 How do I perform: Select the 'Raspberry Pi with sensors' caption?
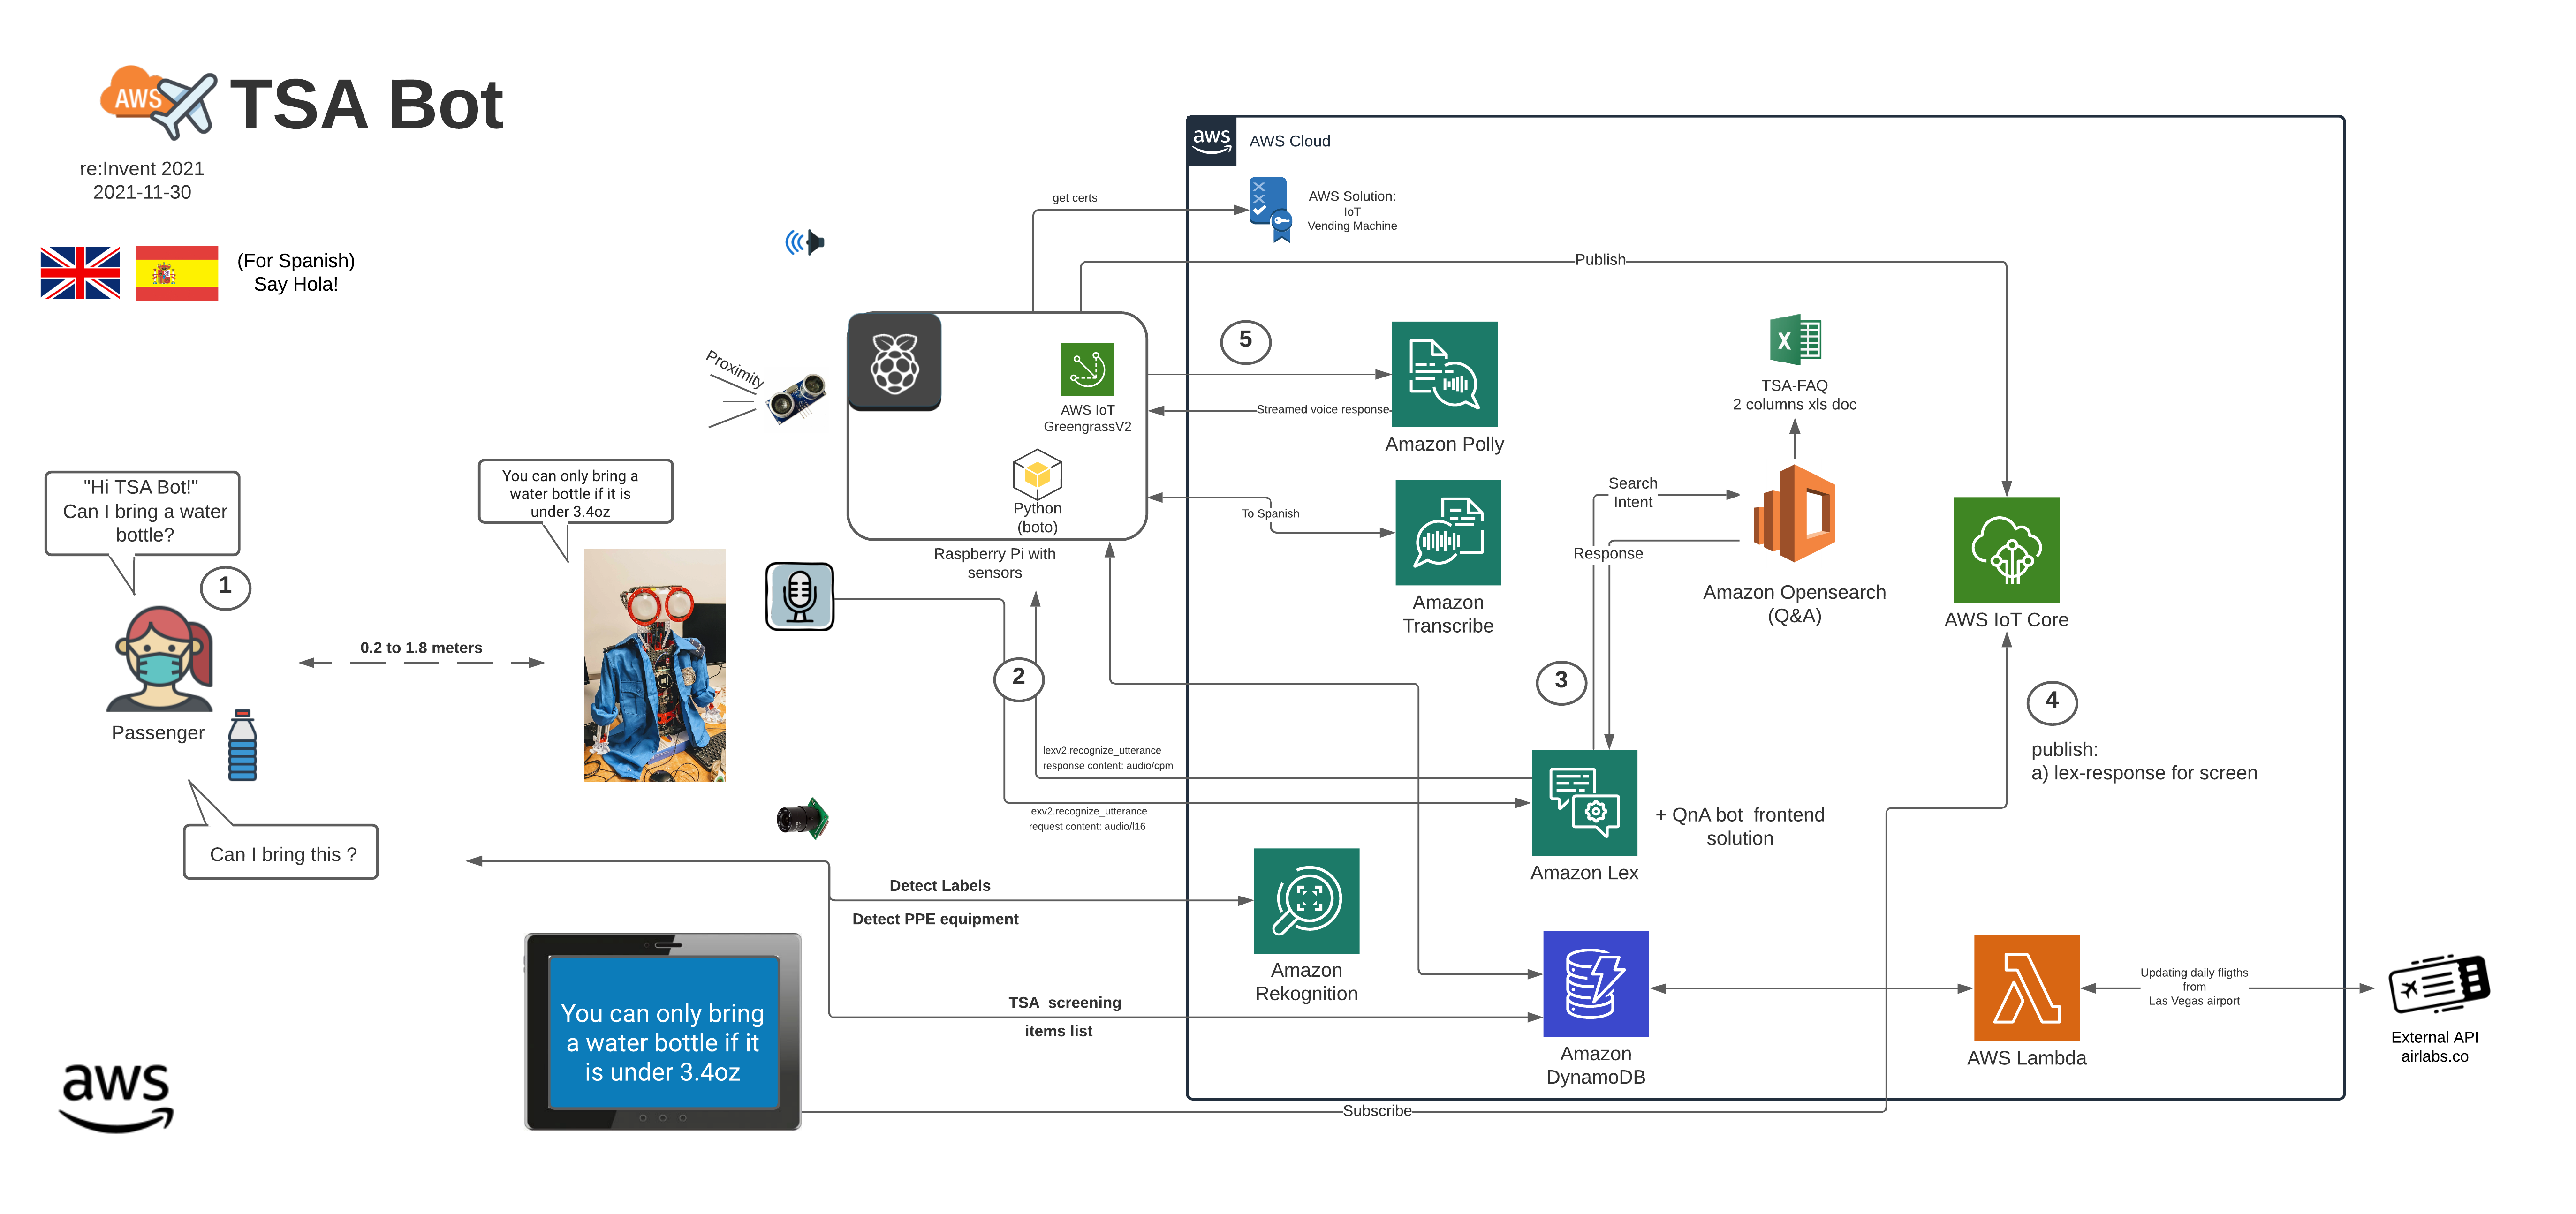coord(994,563)
